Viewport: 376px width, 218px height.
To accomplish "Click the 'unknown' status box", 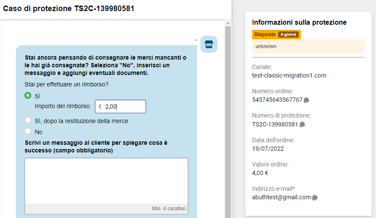I will tap(308, 46).
